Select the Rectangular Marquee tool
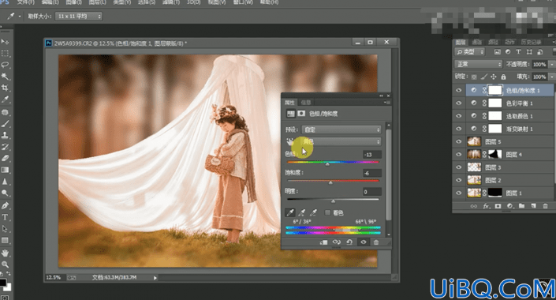The height and width of the screenshot is (300, 556). (5, 53)
